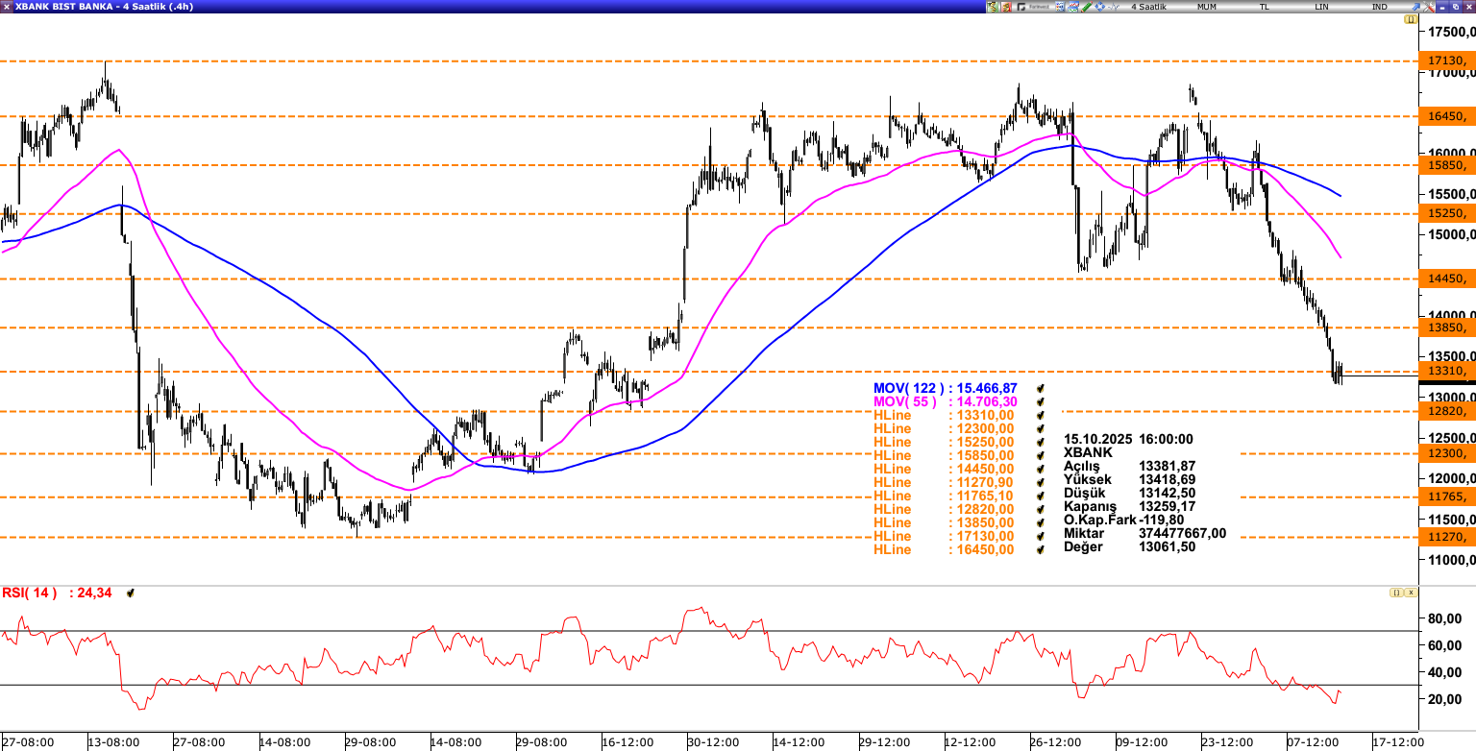Click the first yellow-green toolbar icon
1476x751 pixels.
pos(993,7)
